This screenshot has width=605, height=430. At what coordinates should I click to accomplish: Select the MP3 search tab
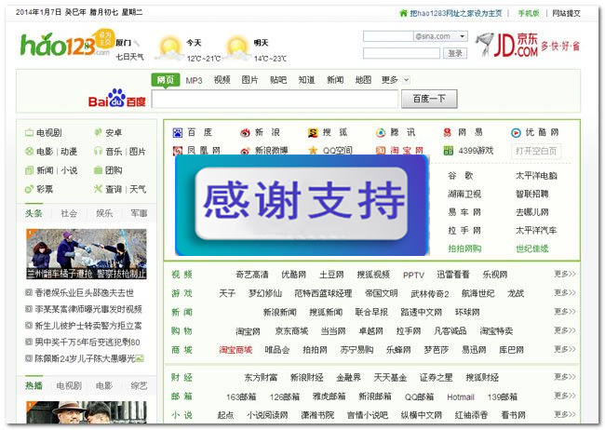click(195, 80)
